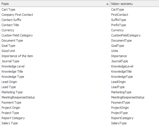The width and height of the screenshot is (159, 126).
Task: Select the Cart Type row
Action: [80, 9]
